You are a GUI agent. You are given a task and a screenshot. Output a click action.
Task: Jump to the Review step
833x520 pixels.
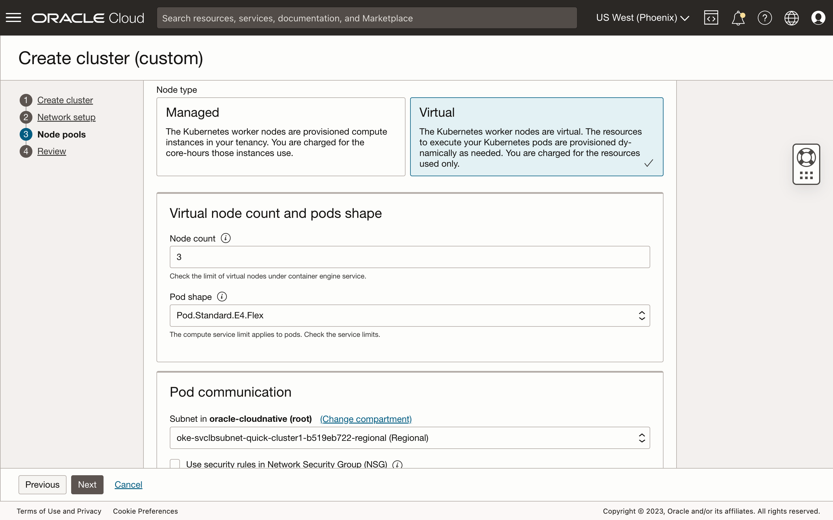click(x=52, y=151)
